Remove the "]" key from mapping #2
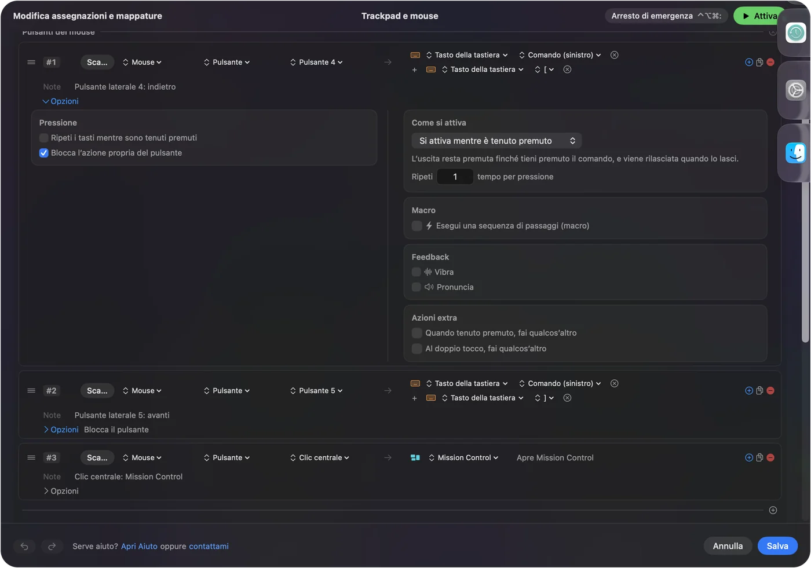 (x=568, y=398)
